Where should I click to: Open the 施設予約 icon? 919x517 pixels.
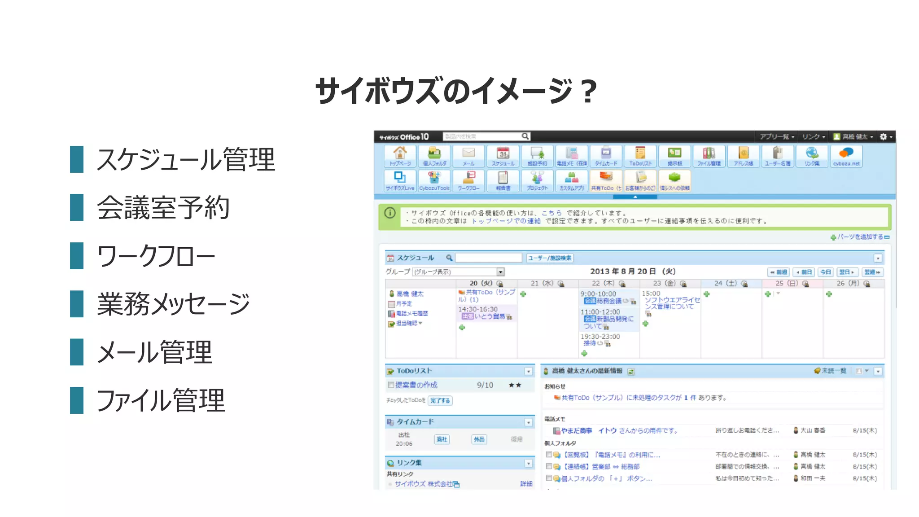pos(537,156)
